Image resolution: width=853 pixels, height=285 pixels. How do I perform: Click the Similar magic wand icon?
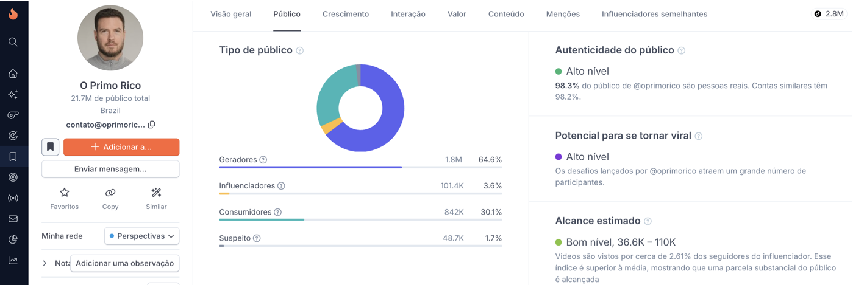click(x=156, y=193)
